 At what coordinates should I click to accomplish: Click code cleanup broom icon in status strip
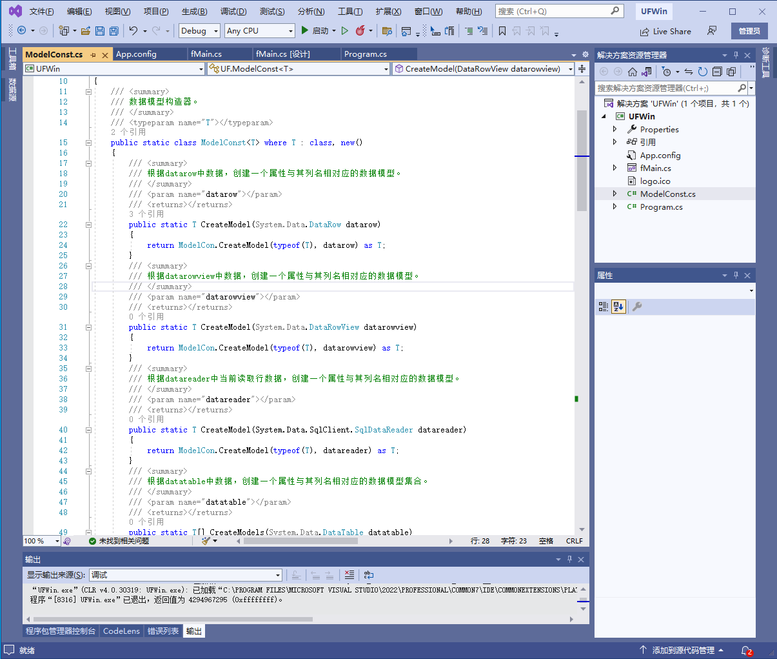pos(206,541)
